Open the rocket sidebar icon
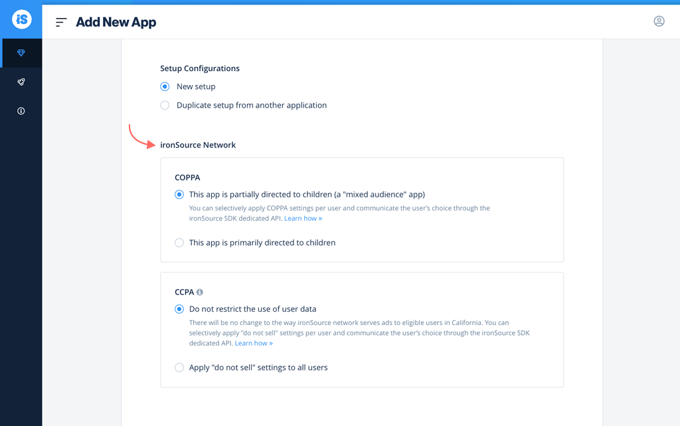 click(x=21, y=82)
